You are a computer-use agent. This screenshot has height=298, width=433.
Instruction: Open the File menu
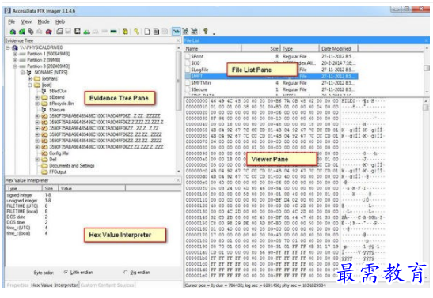coord(12,21)
